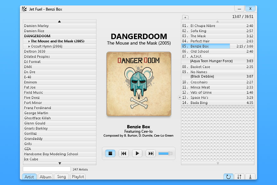Select artist George Martin
The image size is (277, 185).
59,113
